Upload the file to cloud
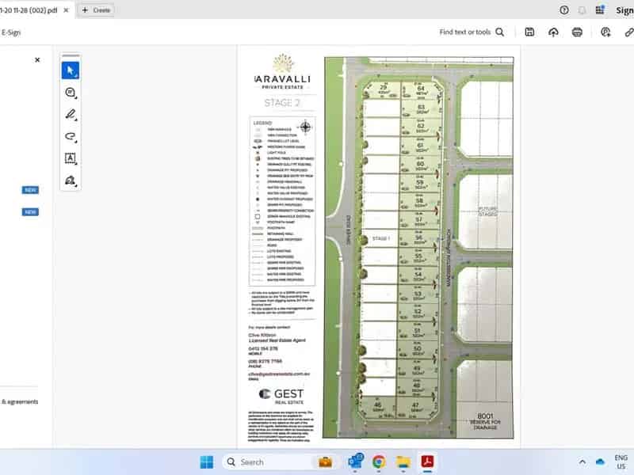The image size is (634, 475). pos(553,32)
